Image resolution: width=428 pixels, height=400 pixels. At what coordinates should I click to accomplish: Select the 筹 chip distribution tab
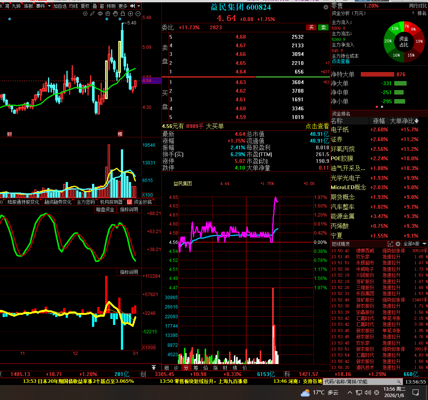196,368
